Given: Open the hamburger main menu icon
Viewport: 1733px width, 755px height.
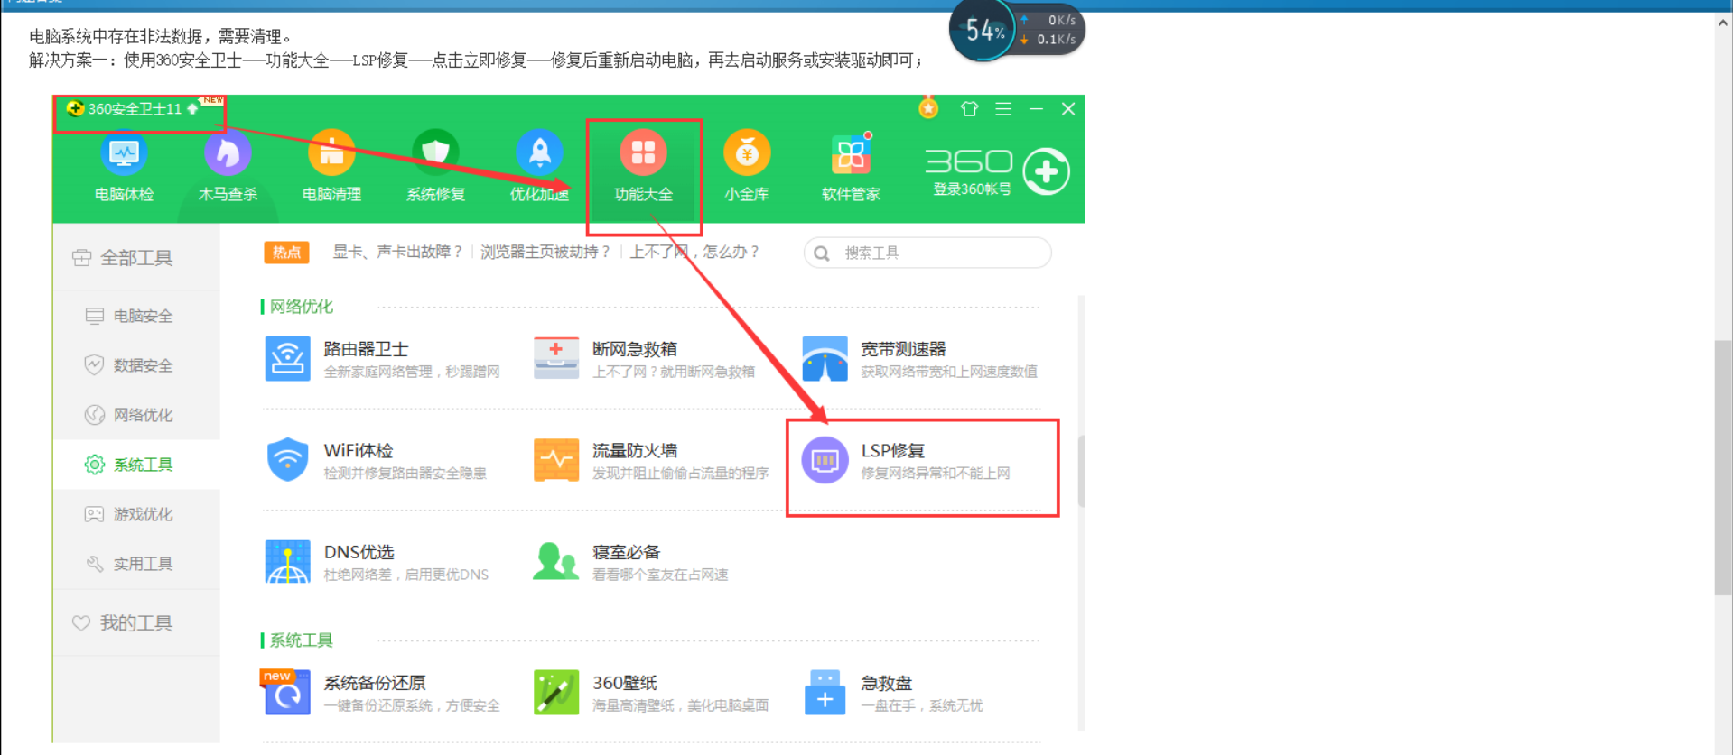Looking at the screenshot, I should pyautogui.click(x=1003, y=109).
